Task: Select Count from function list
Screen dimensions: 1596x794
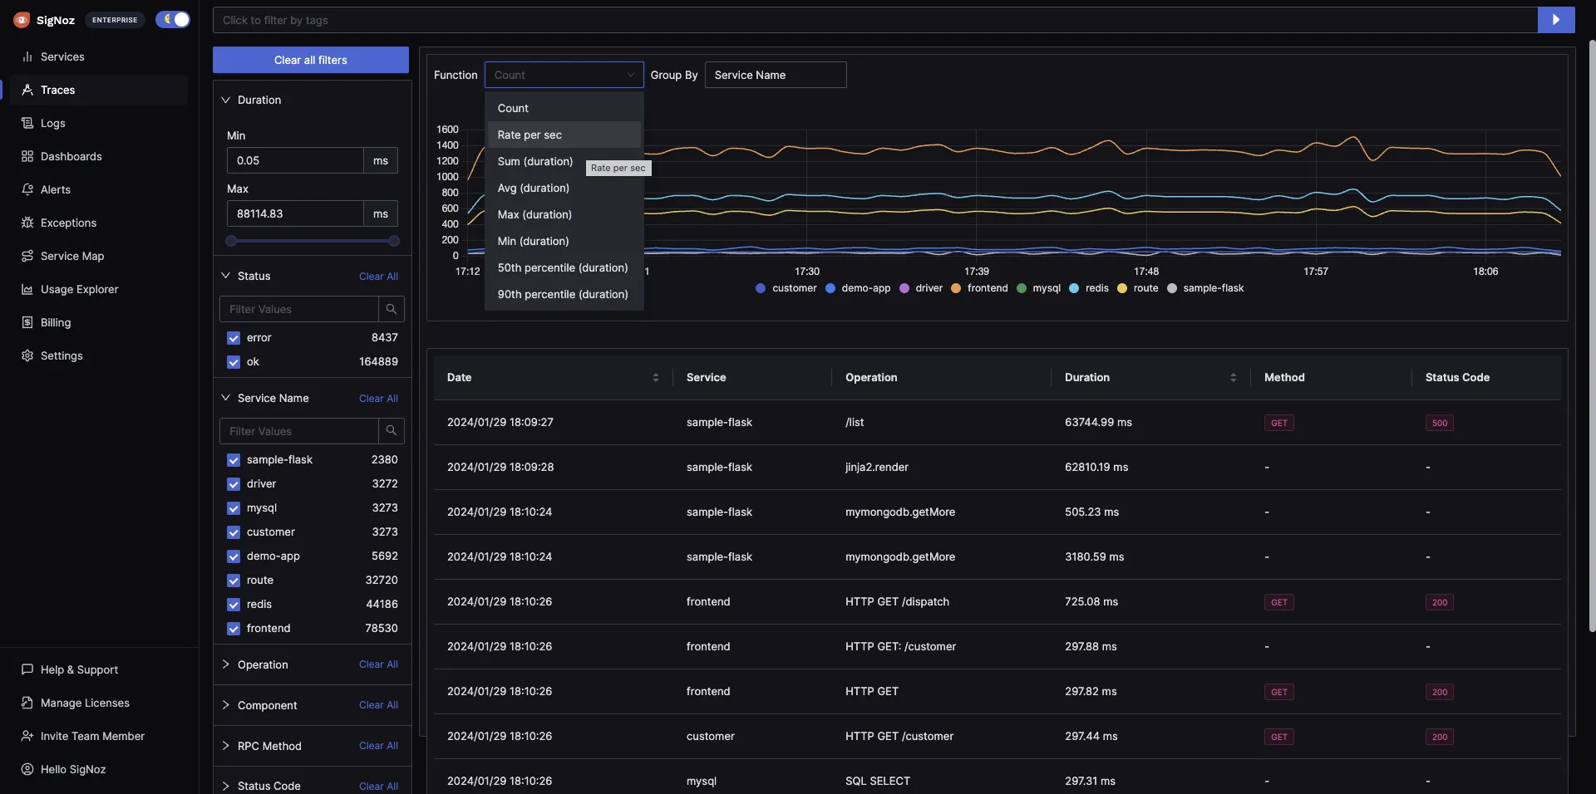Action: click(564, 108)
